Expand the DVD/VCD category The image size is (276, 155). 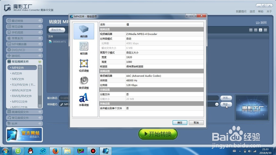pyautogui.click(x=25, y=50)
